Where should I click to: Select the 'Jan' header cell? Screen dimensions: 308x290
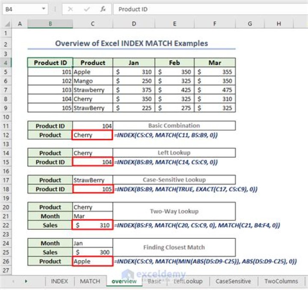tap(134, 63)
